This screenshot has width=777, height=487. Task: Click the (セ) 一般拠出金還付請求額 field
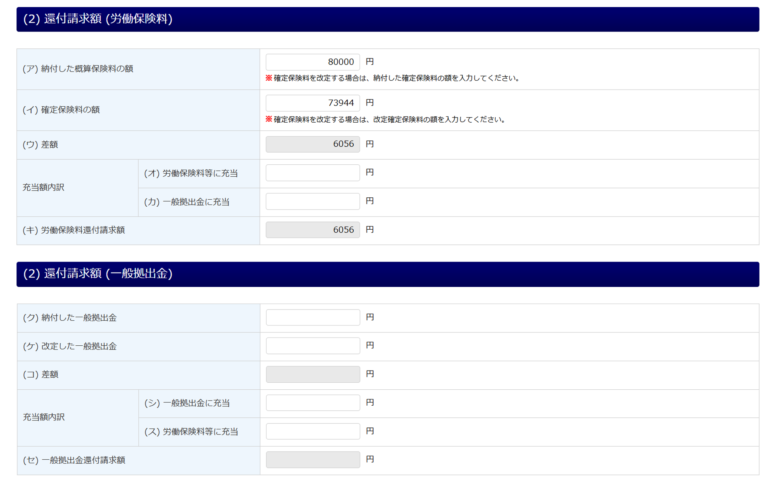(312, 460)
